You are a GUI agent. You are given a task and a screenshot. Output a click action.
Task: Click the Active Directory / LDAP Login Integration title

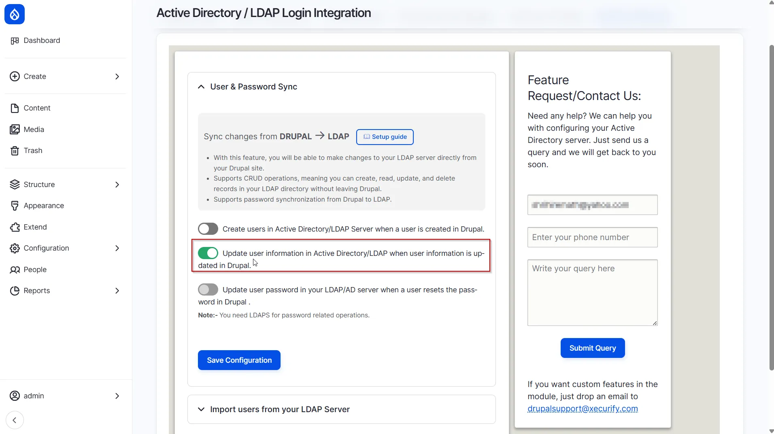(264, 13)
